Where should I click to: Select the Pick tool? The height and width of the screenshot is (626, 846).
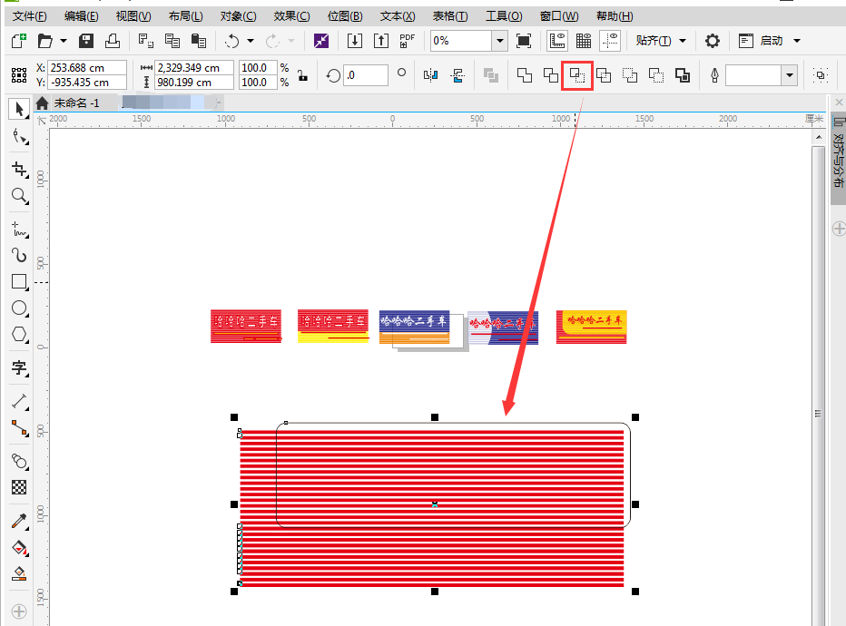(19, 110)
